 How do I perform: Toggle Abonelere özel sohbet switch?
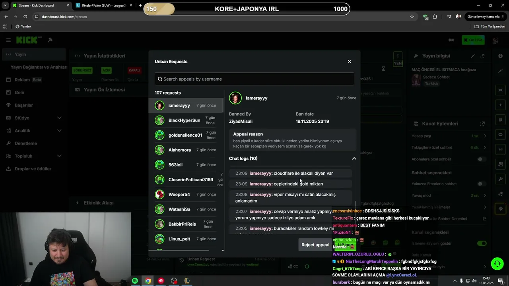click(482, 159)
